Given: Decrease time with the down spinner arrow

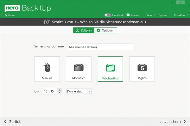Looking at the screenshot, I should tap(60, 93).
